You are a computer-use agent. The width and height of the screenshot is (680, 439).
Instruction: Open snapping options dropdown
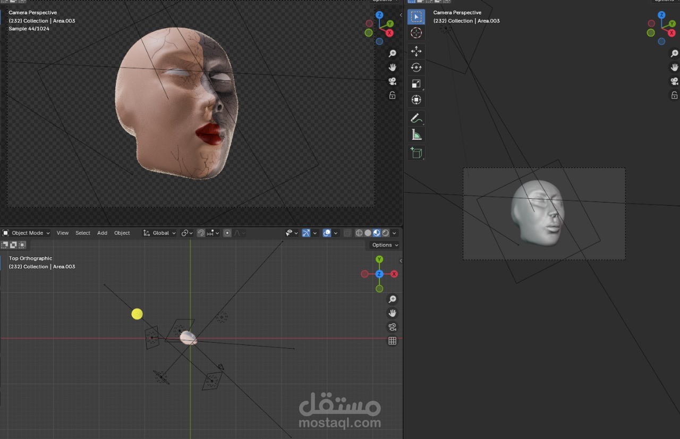pyautogui.click(x=214, y=233)
